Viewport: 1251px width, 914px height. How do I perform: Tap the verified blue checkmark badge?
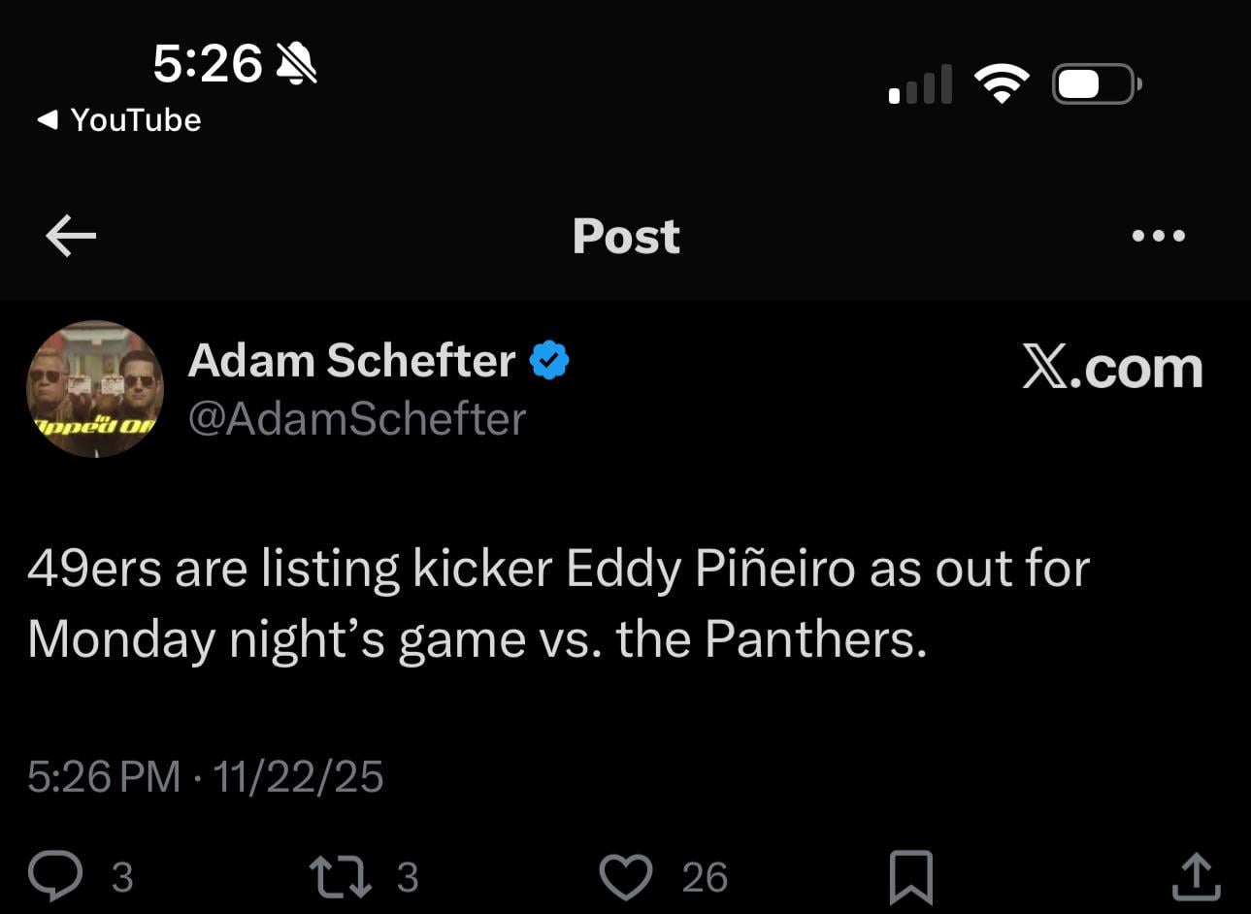[x=548, y=360]
